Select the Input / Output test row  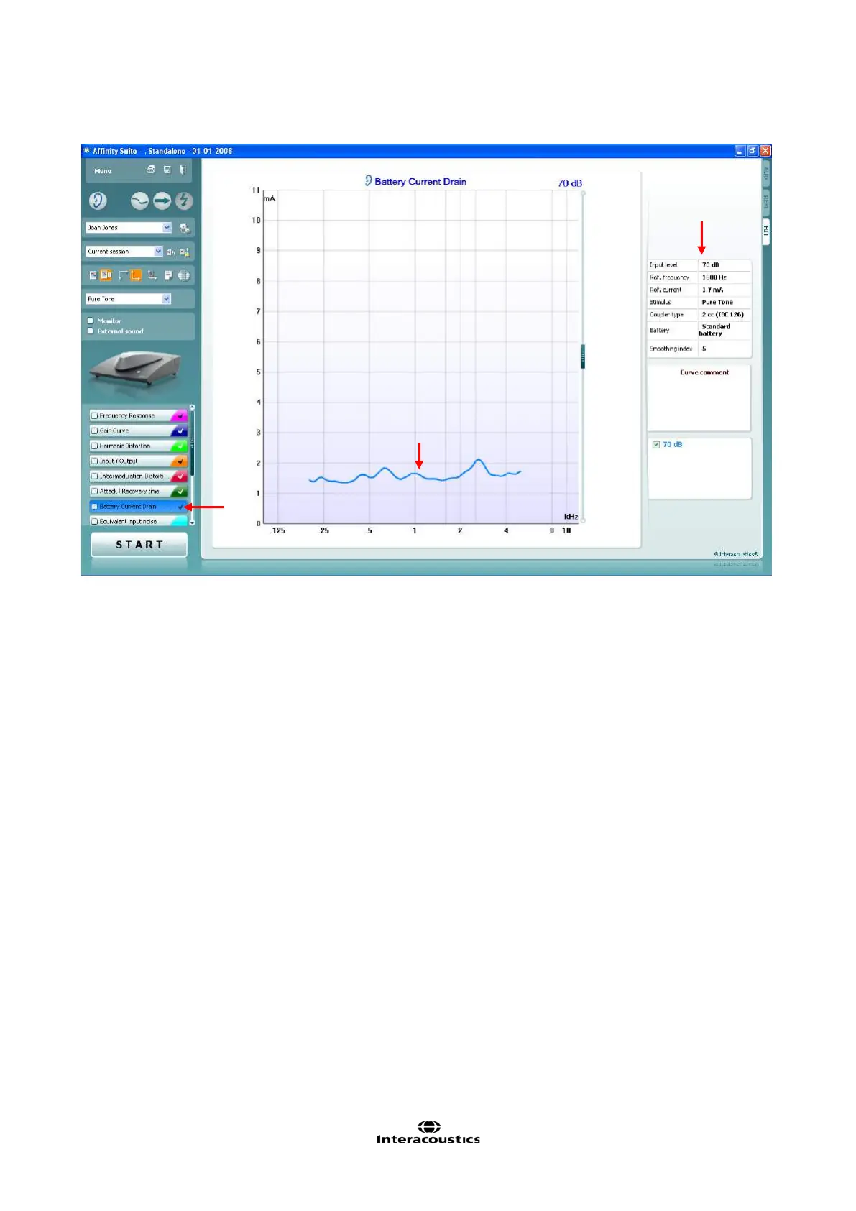139,461
